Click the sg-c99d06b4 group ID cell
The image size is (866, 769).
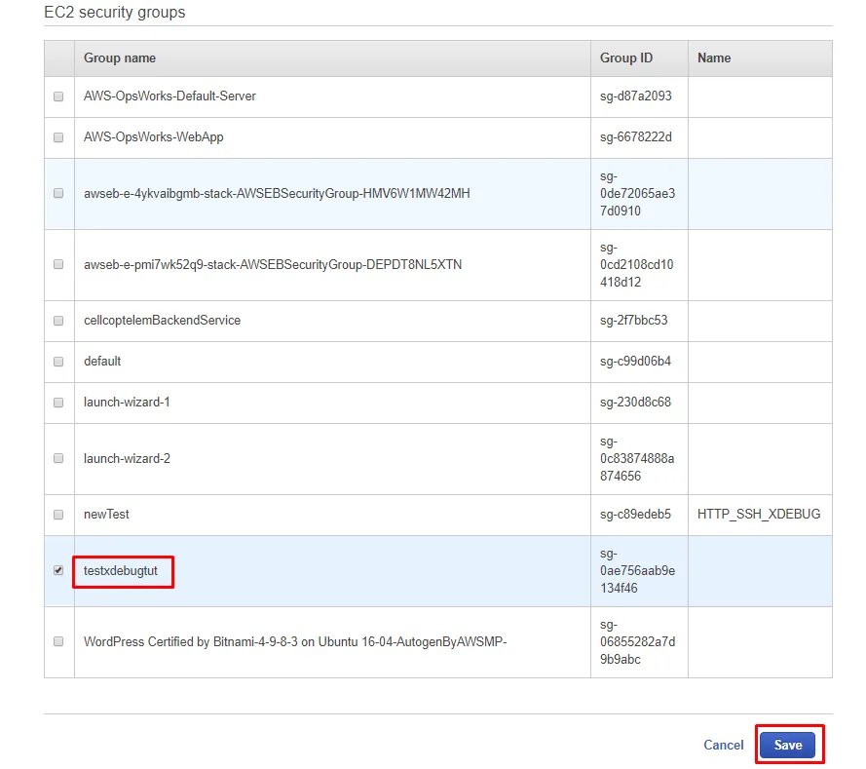coord(635,362)
